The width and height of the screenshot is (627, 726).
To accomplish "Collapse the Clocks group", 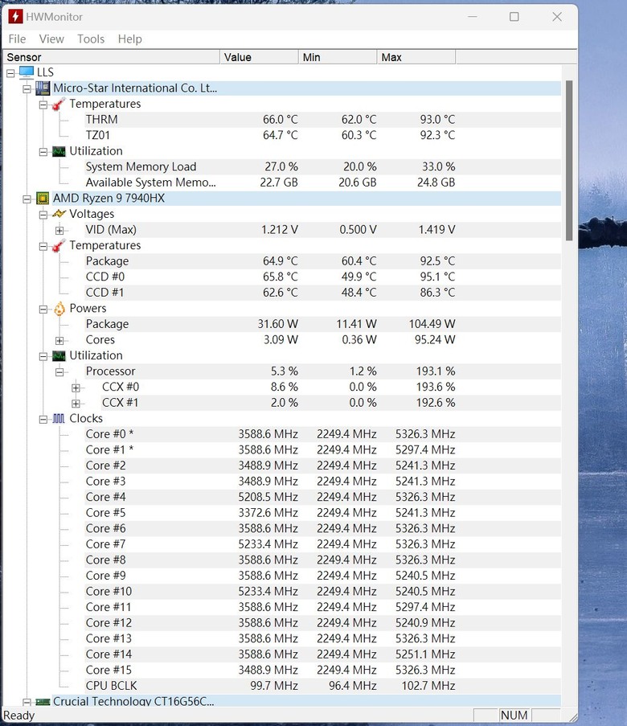I will pos(43,419).
